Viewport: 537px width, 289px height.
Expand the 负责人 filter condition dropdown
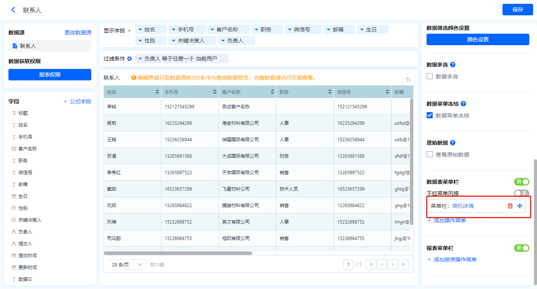coord(140,59)
